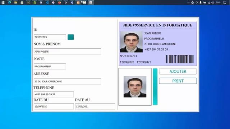This screenshot has height=129, width=230.
Task: Focus the NOM & PRENOM field
Action: (67, 52)
